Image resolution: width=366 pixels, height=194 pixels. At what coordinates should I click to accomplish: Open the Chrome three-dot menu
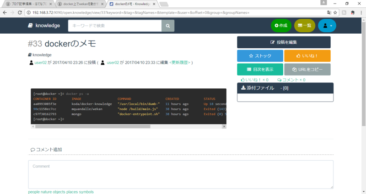(361, 13)
